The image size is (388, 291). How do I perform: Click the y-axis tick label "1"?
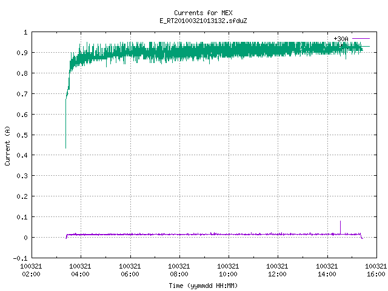point(25,32)
